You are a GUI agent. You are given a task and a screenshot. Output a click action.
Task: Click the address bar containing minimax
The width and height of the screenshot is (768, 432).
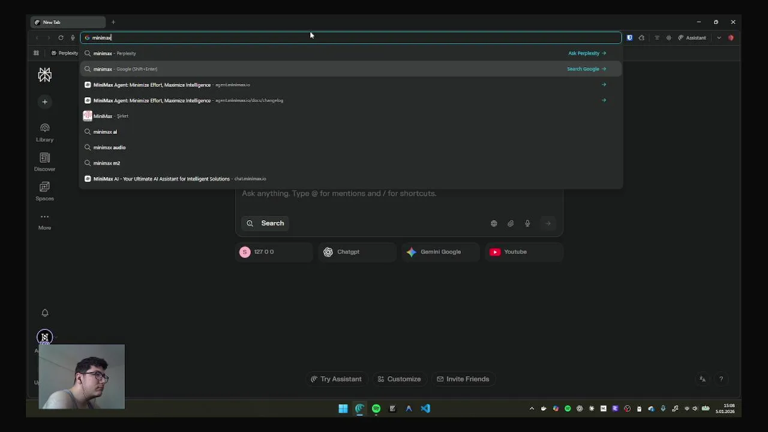click(351, 38)
